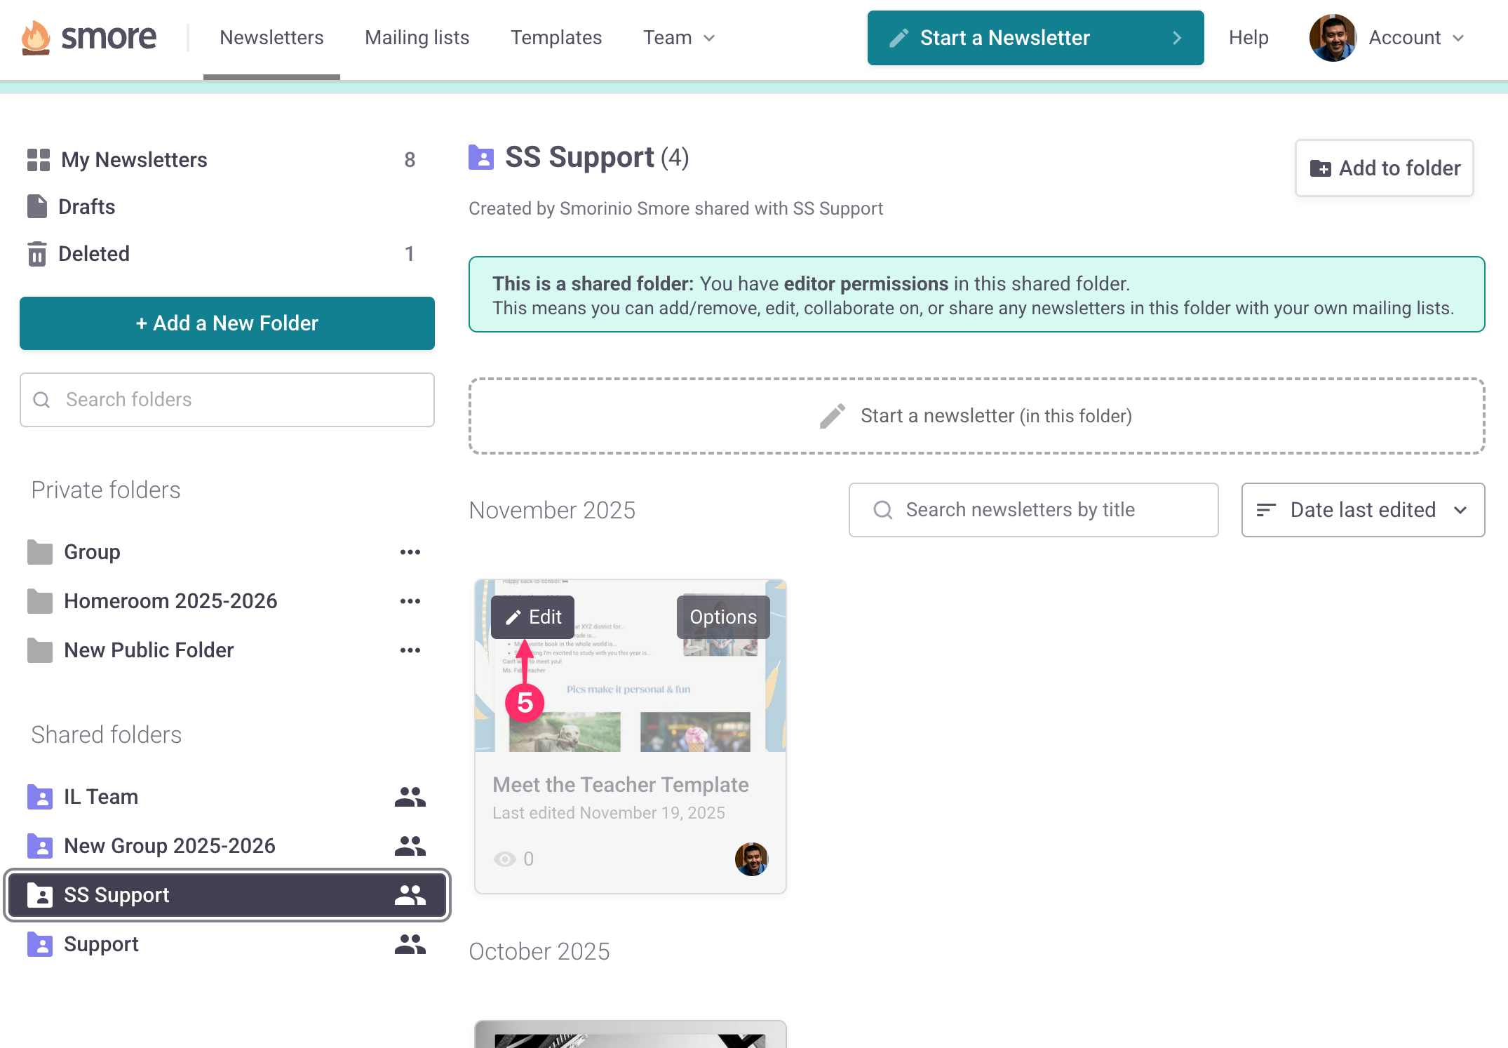
Task: Click IL Team shared members icon
Action: [x=410, y=797]
